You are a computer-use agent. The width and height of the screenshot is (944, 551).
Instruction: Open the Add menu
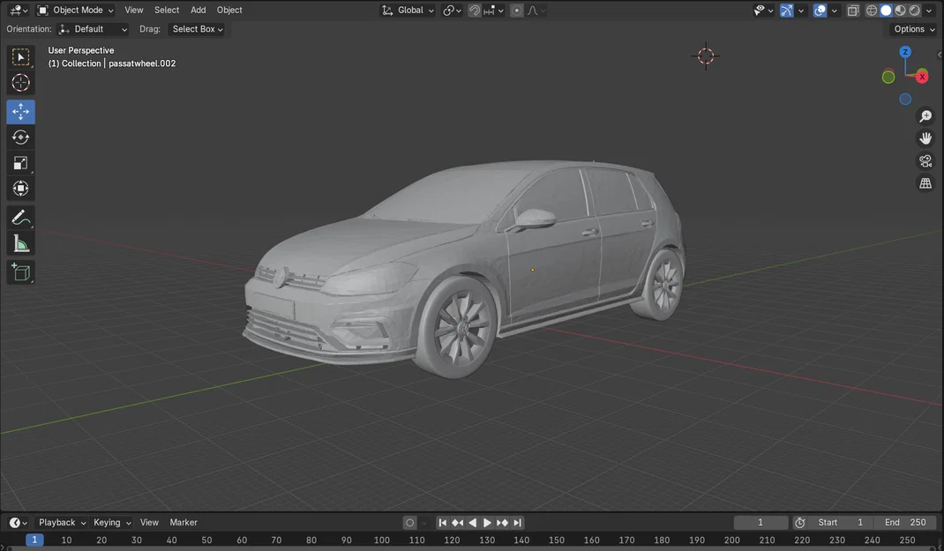[x=198, y=10]
